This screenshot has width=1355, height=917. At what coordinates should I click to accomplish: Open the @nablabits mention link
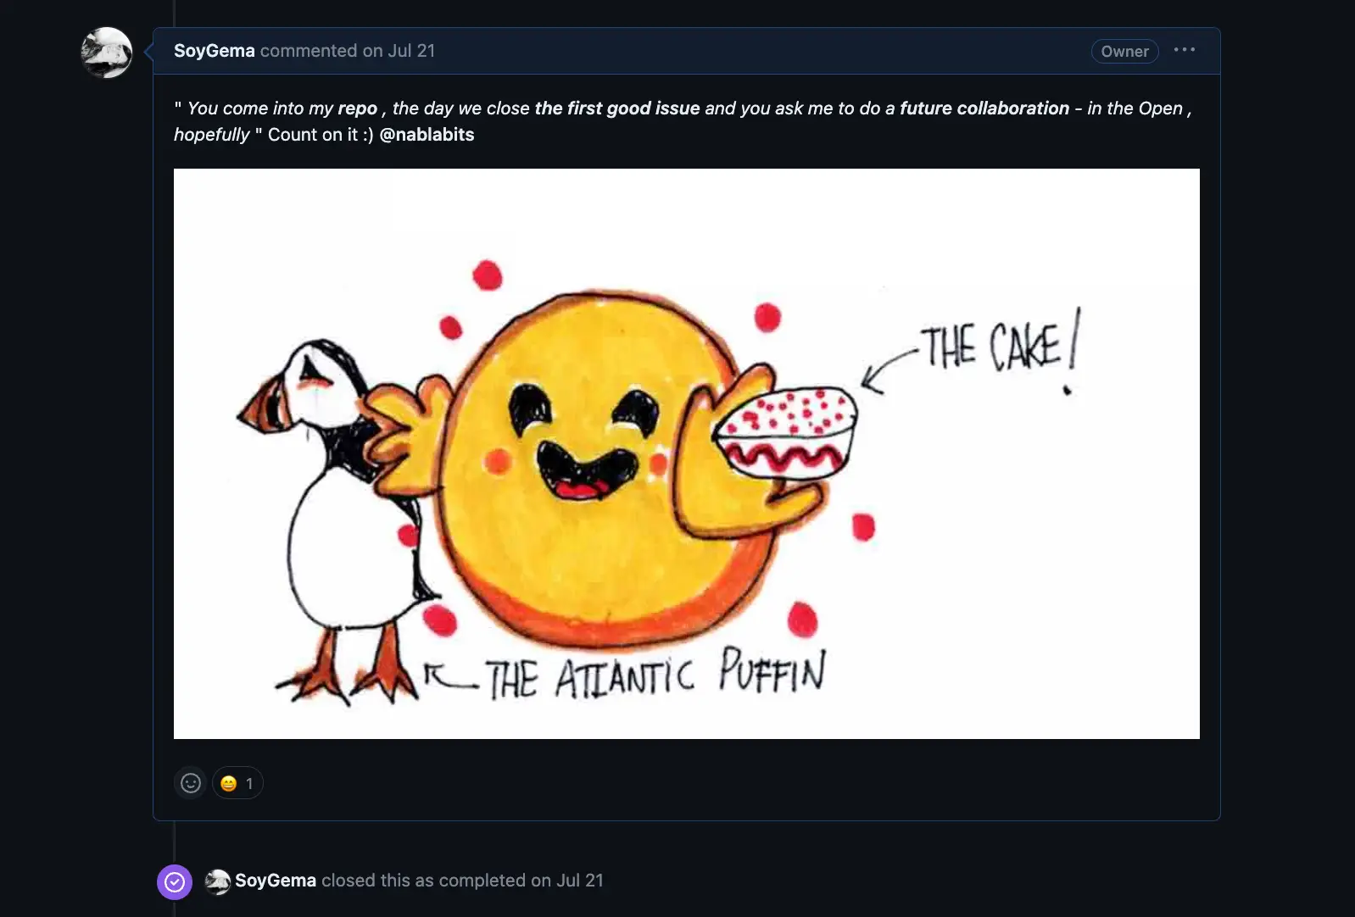tap(427, 135)
